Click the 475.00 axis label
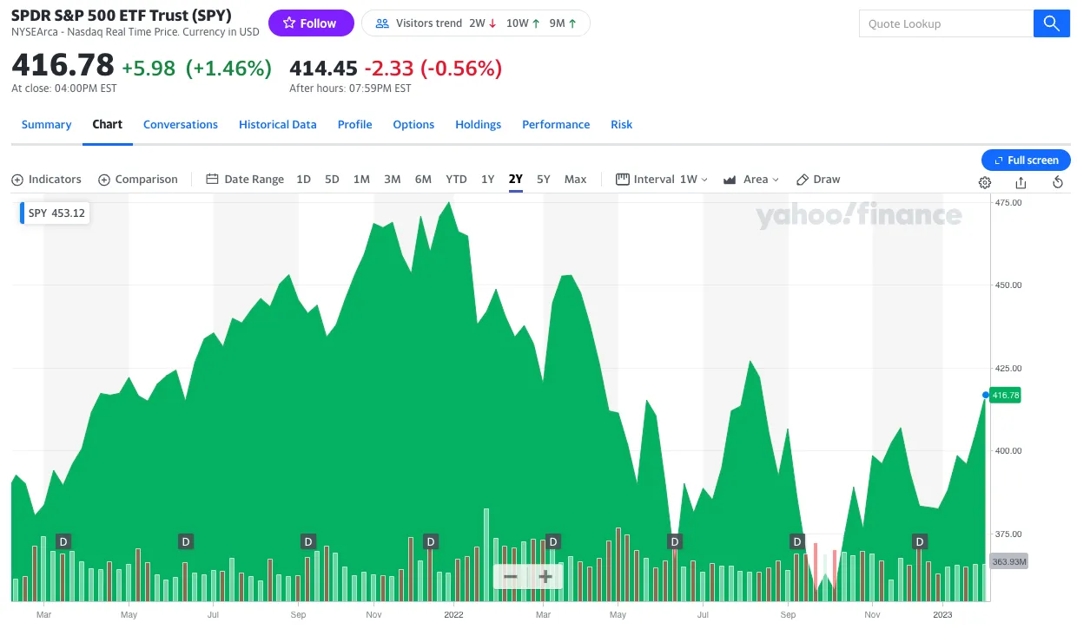 tap(1008, 203)
